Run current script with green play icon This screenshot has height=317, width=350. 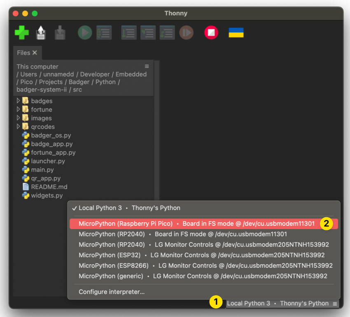(85, 32)
